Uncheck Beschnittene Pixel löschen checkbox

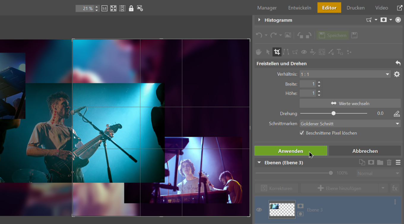302,133
